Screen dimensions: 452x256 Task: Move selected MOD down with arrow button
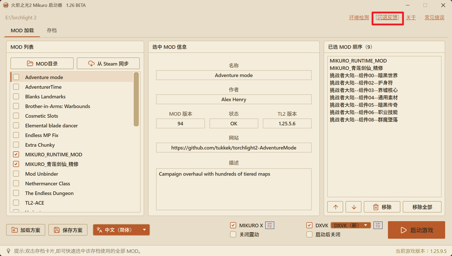[354, 207]
